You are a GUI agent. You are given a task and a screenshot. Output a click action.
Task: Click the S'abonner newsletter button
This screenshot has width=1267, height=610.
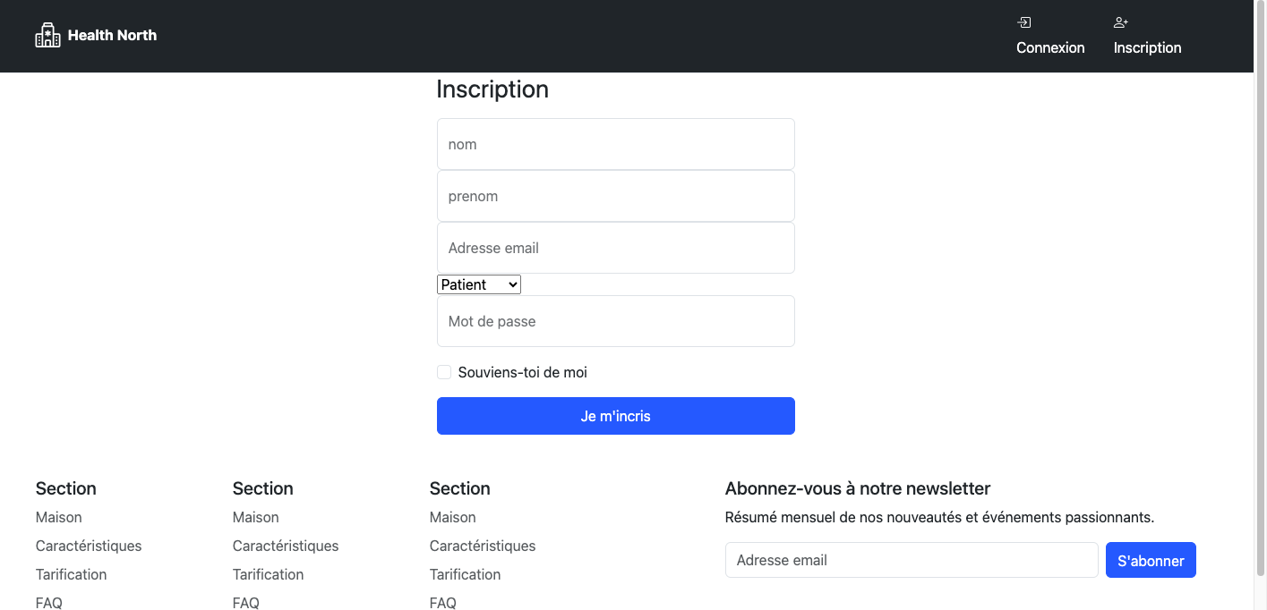(x=1151, y=560)
